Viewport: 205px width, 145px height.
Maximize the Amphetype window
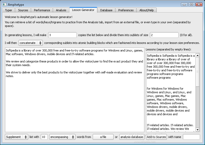[191, 4]
